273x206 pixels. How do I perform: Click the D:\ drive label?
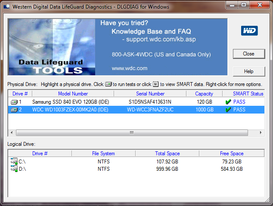[22, 169]
